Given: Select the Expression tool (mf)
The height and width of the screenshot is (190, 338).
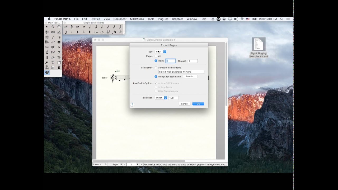Looking at the screenshot, I should click(53, 47).
